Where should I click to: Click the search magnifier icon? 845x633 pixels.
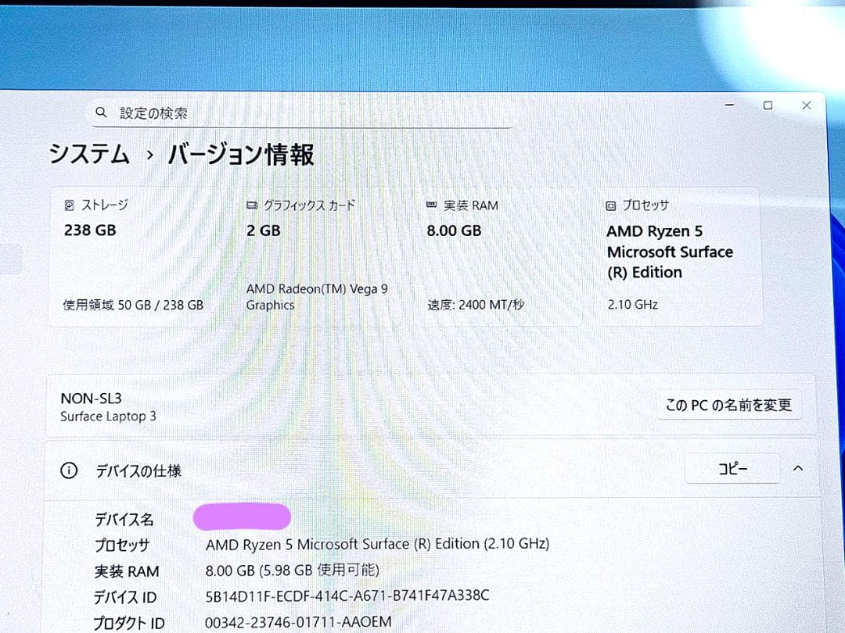(x=101, y=113)
